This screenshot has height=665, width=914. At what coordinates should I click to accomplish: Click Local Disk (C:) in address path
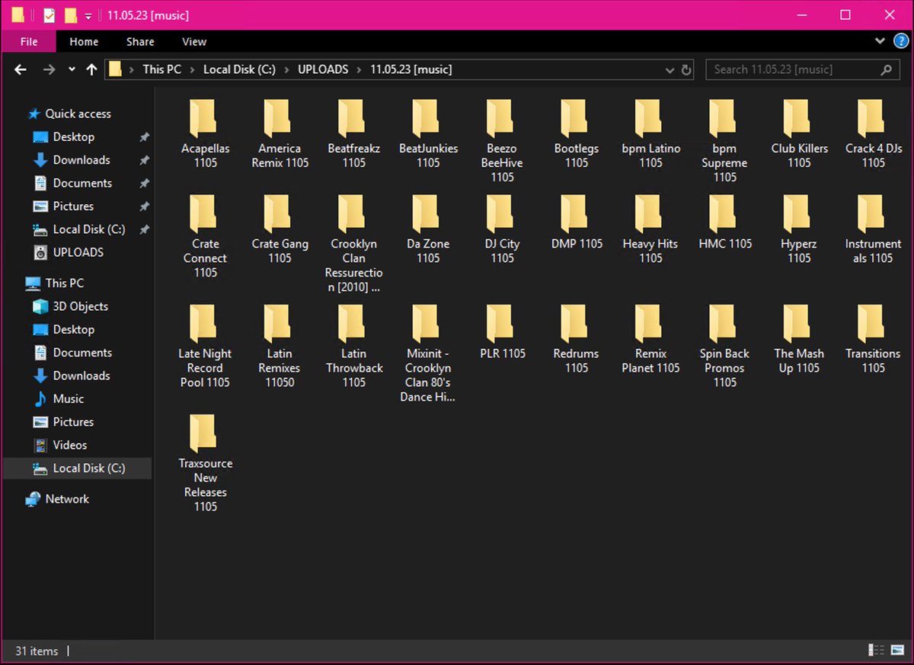(239, 69)
